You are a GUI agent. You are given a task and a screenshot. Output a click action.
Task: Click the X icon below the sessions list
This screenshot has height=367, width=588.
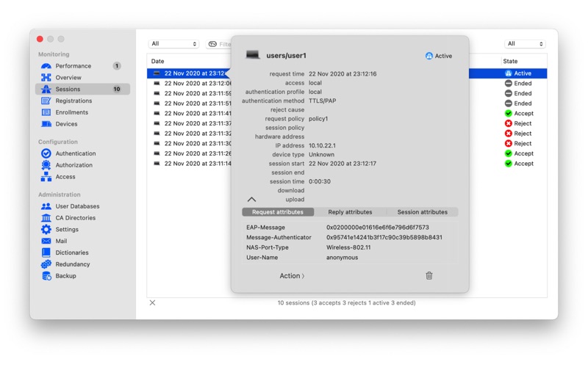(152, 302)
